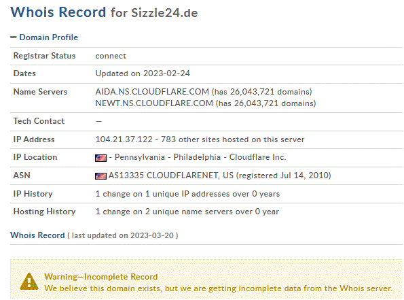Click the Pennsylvania - Philadelphia location text
Viewport: 404px width, 300px height.
(168, 157)
